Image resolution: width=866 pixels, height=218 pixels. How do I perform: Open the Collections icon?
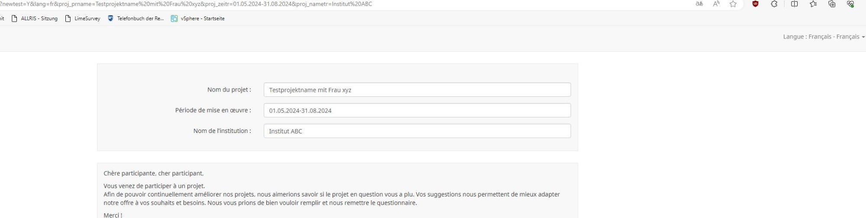click(x=832, y=4)
